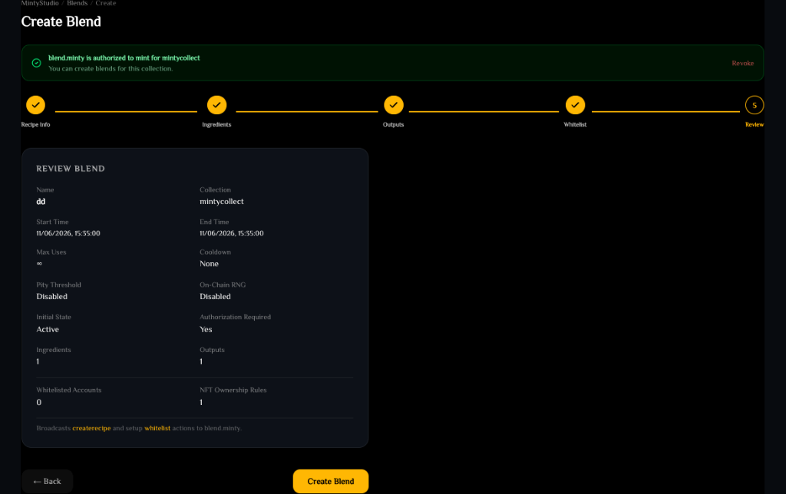Image resolution: width=786 pixels, height=494 pixels.
Task: Select the End Time date value
Action: 232,233
